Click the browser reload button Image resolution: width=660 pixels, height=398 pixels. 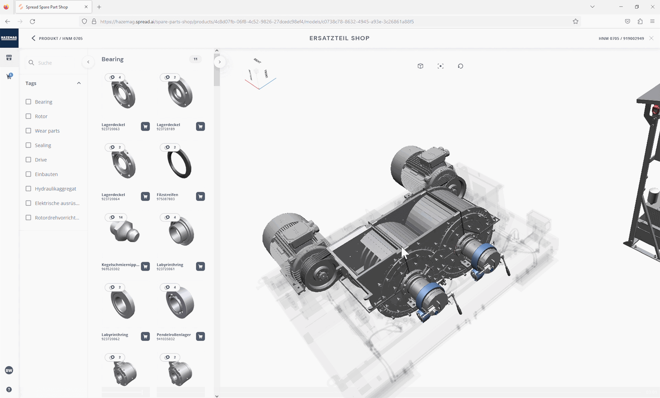[32, 21]
